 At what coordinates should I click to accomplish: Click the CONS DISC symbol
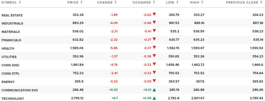pyautogui.click(x=11, y=65)
